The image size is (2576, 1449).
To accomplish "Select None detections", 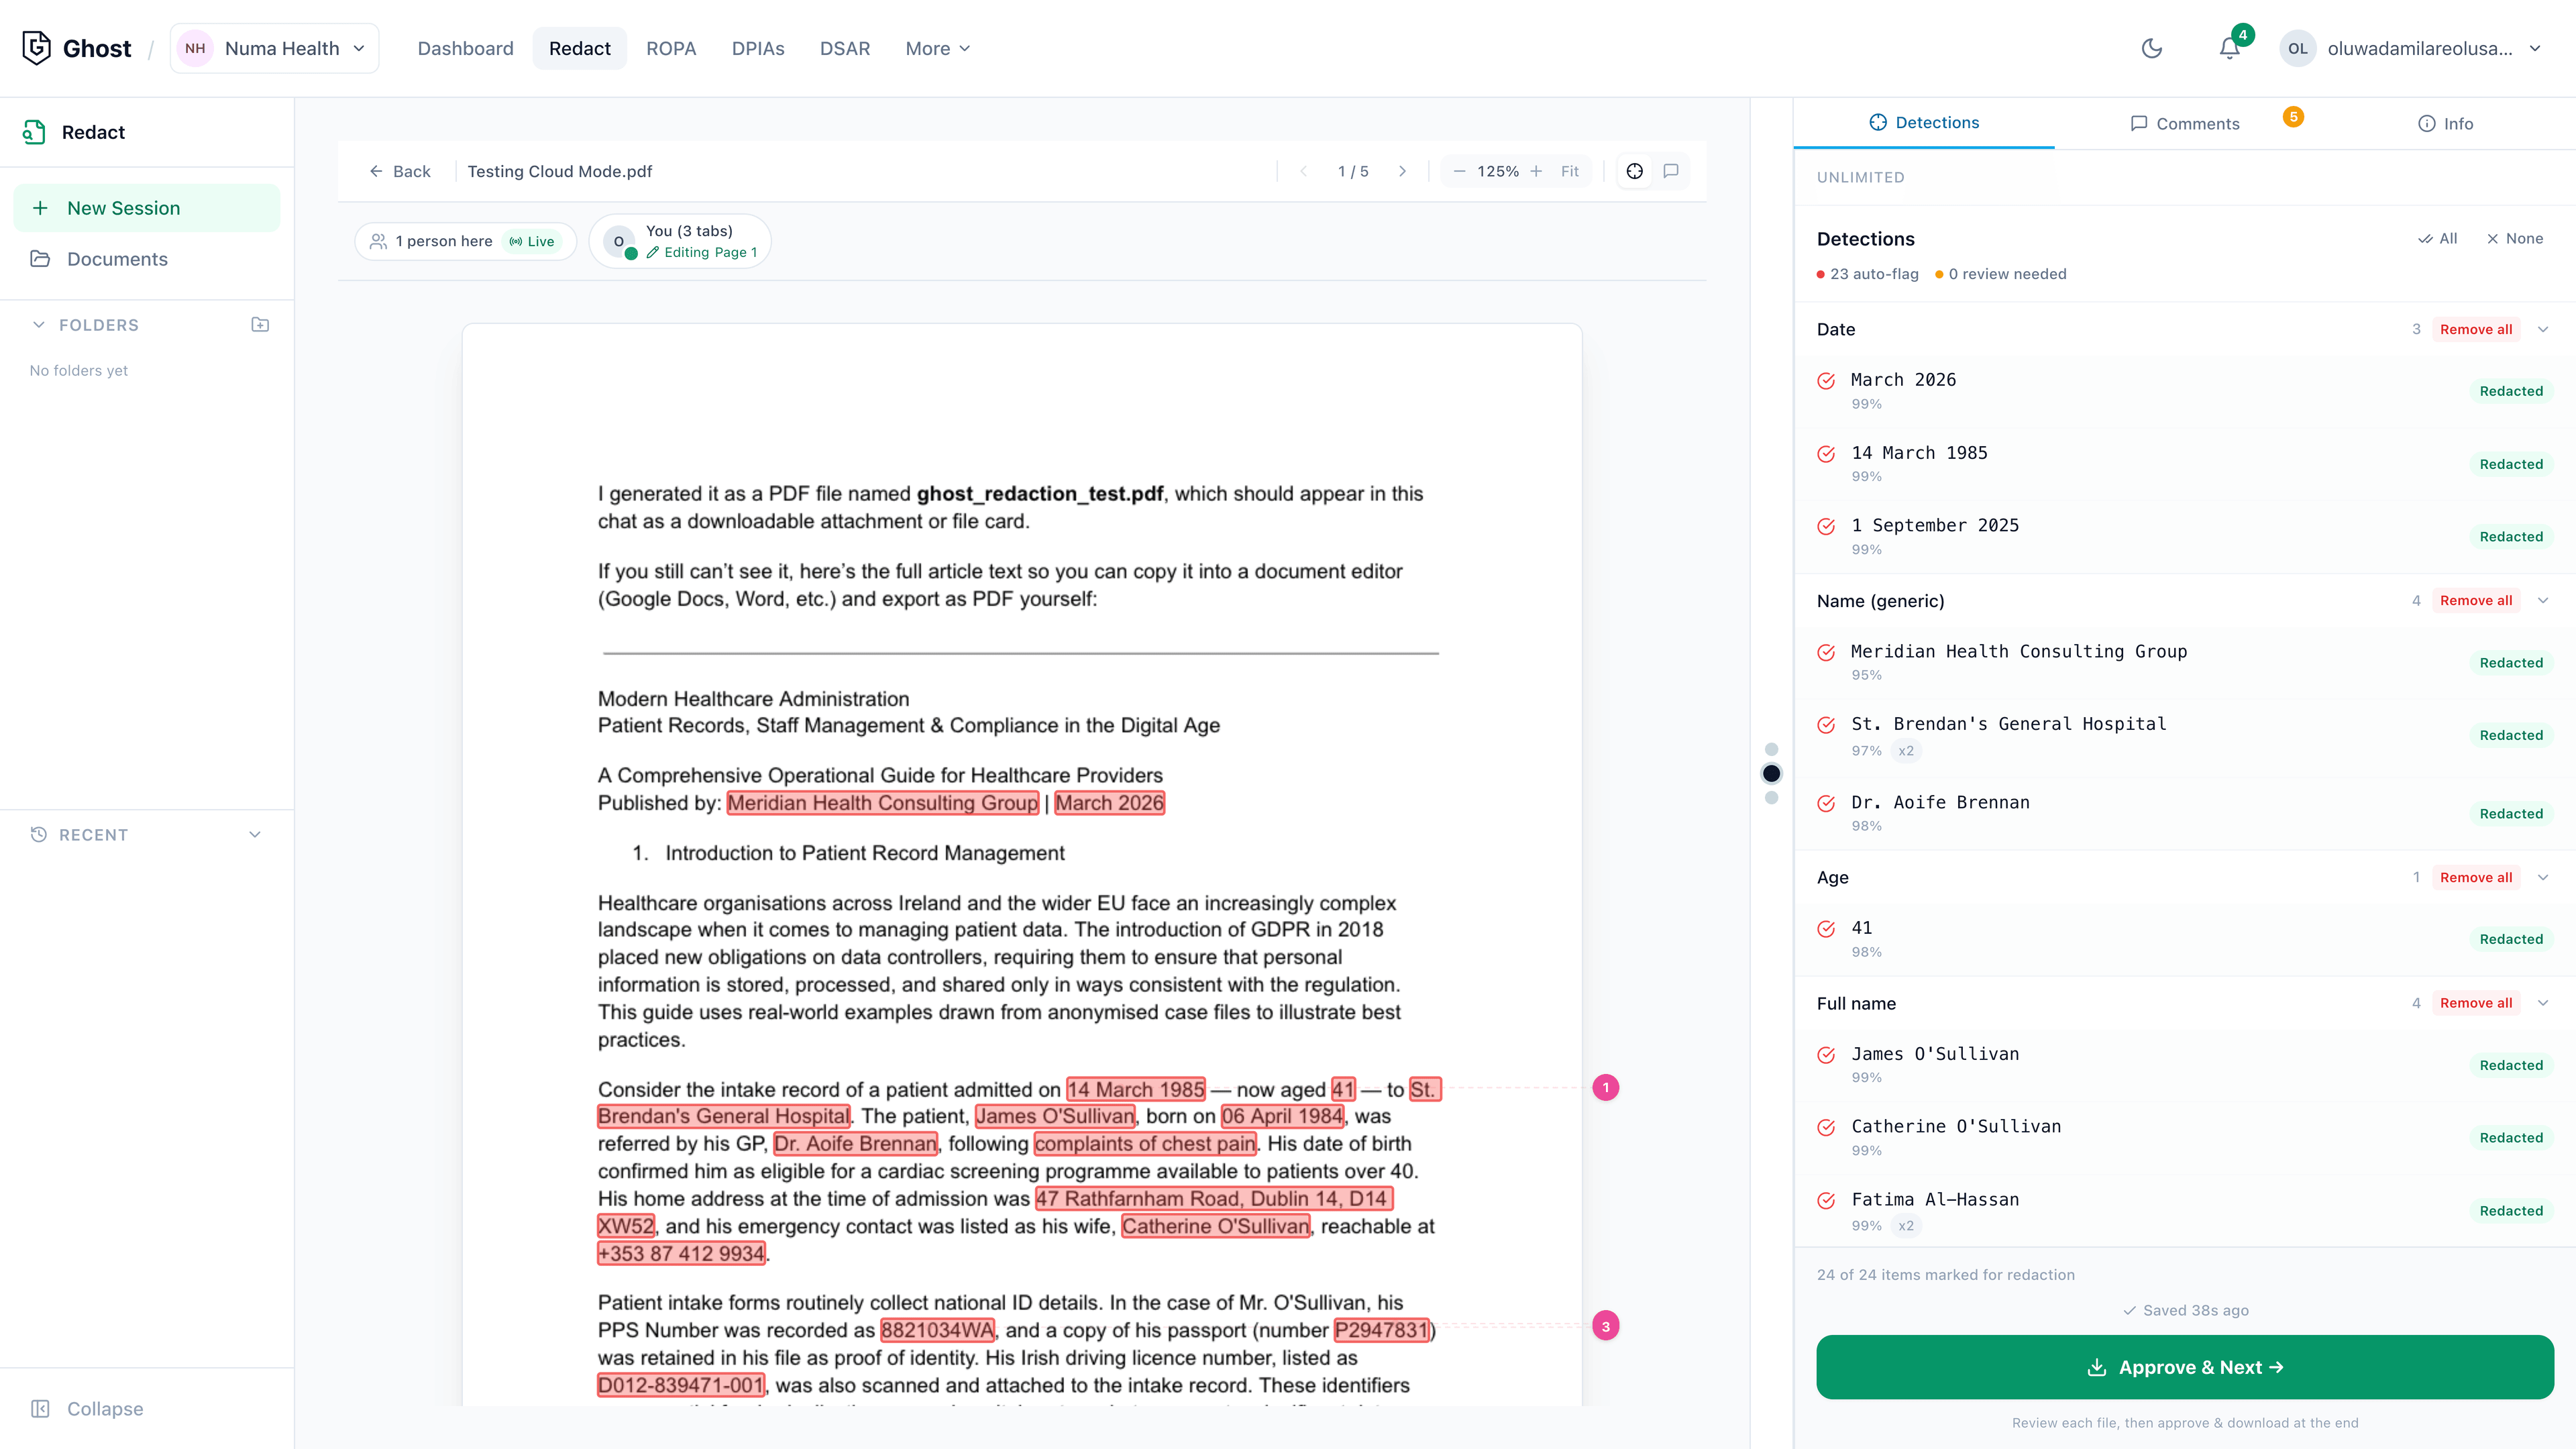I will coord(2514,239).
